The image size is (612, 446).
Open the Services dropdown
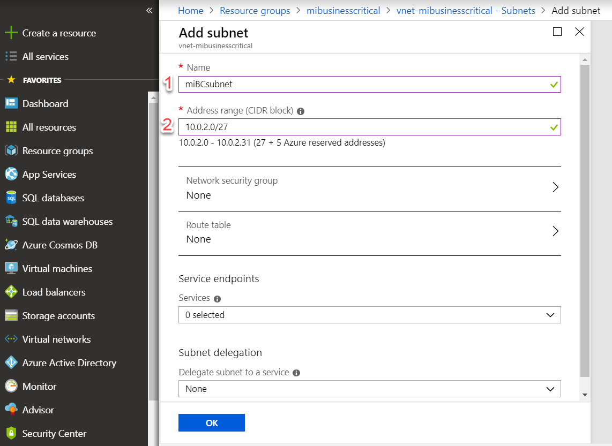click(369, 315)
